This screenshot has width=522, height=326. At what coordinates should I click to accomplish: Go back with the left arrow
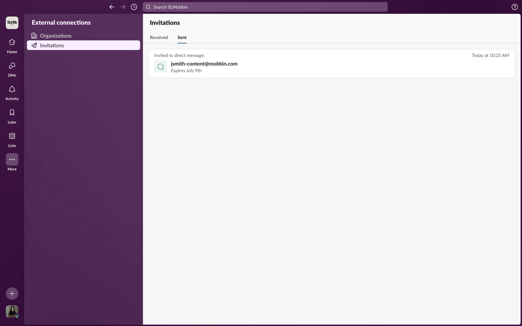coord(112,7)
